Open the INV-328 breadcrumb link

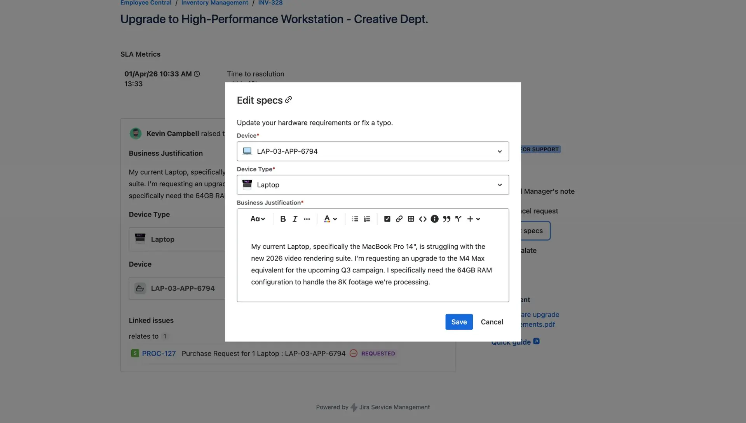tap(270, 3)
